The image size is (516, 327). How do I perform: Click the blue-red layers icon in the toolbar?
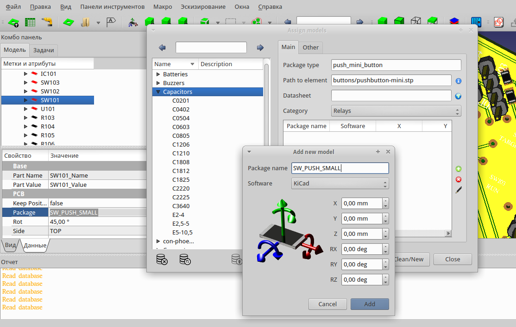point(454,22)
